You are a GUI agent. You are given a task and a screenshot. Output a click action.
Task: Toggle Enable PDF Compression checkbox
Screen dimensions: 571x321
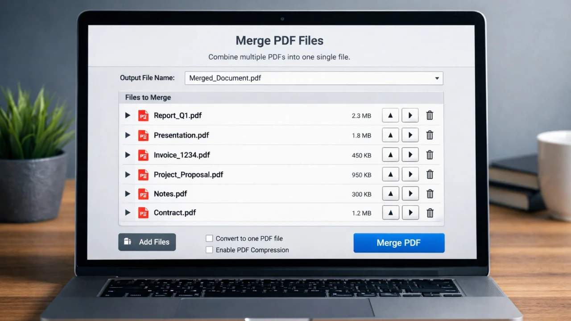coord(209,250)
